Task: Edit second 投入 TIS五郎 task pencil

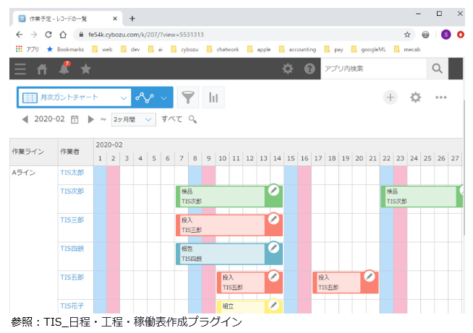Action: coord(370,276)
